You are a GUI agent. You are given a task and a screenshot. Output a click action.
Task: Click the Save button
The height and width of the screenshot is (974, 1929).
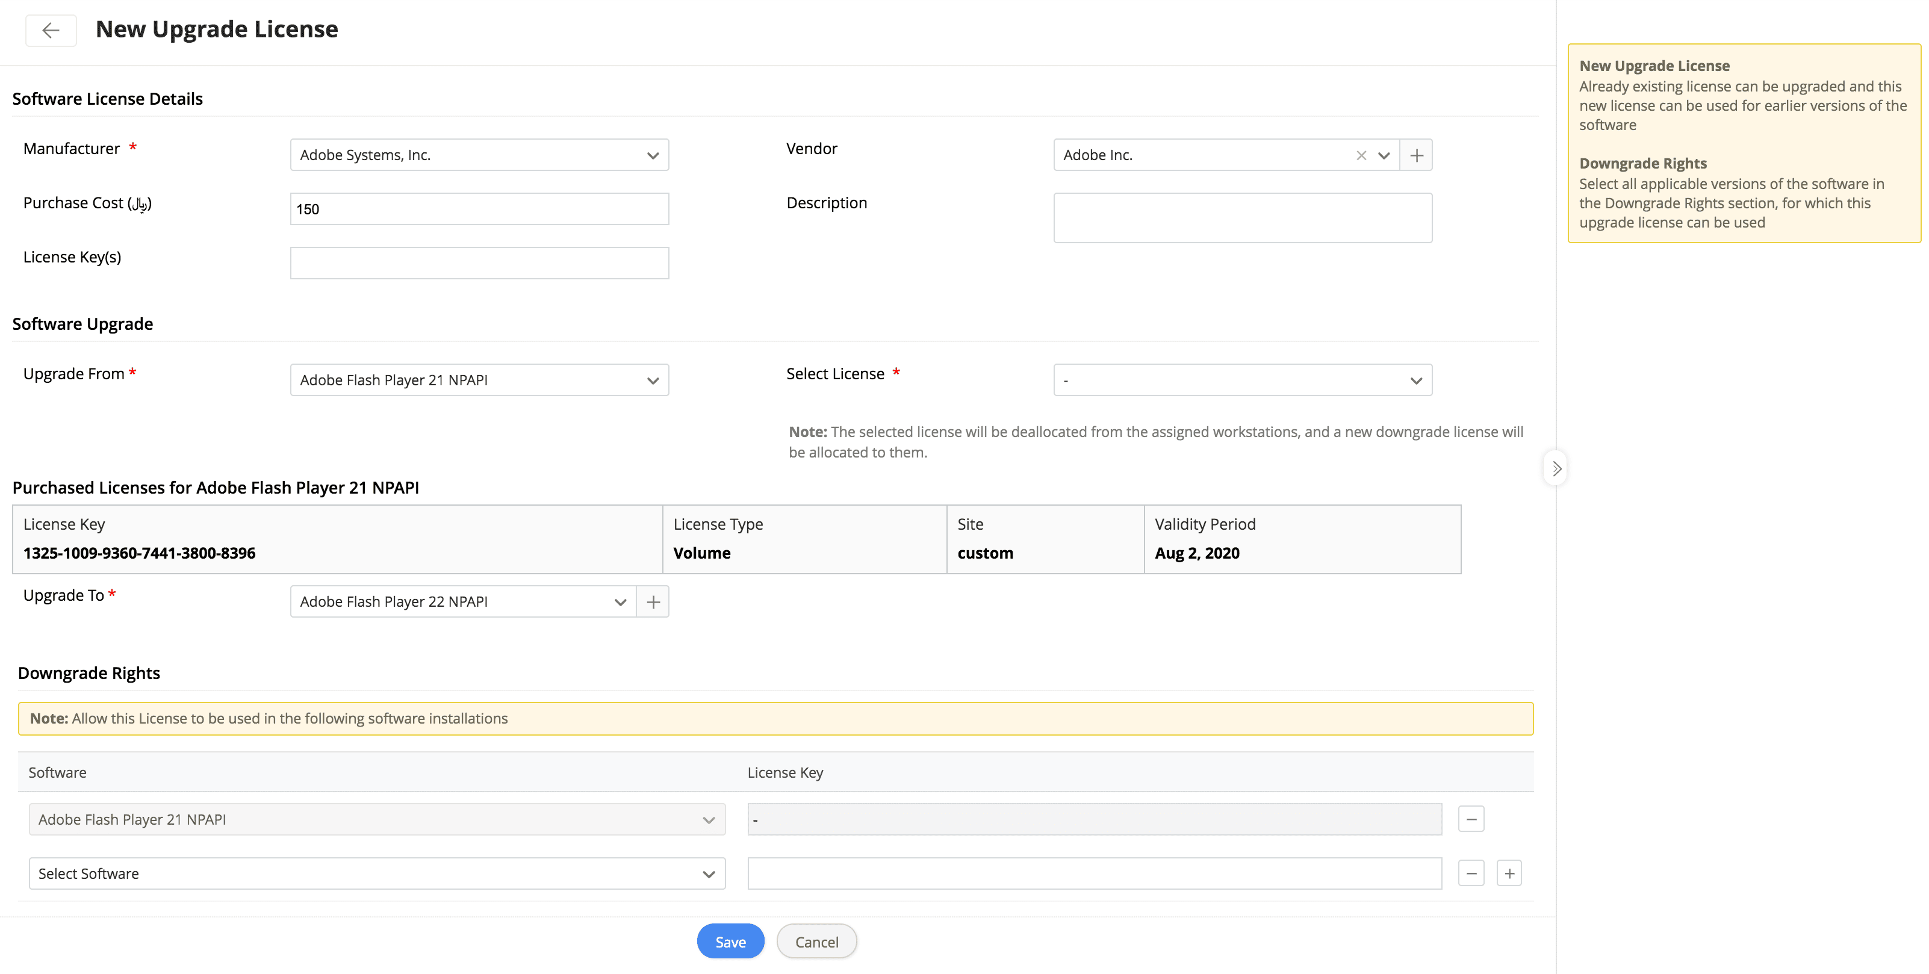730,942
